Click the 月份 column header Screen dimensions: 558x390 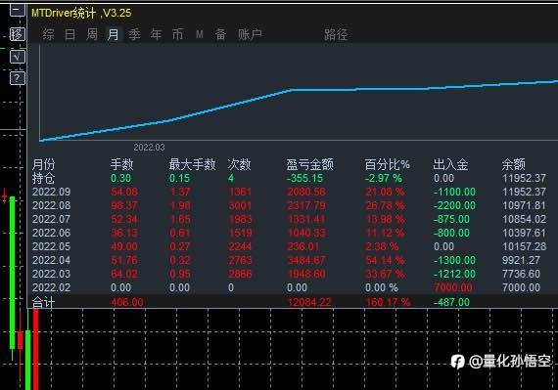click(x=43, y=164)
